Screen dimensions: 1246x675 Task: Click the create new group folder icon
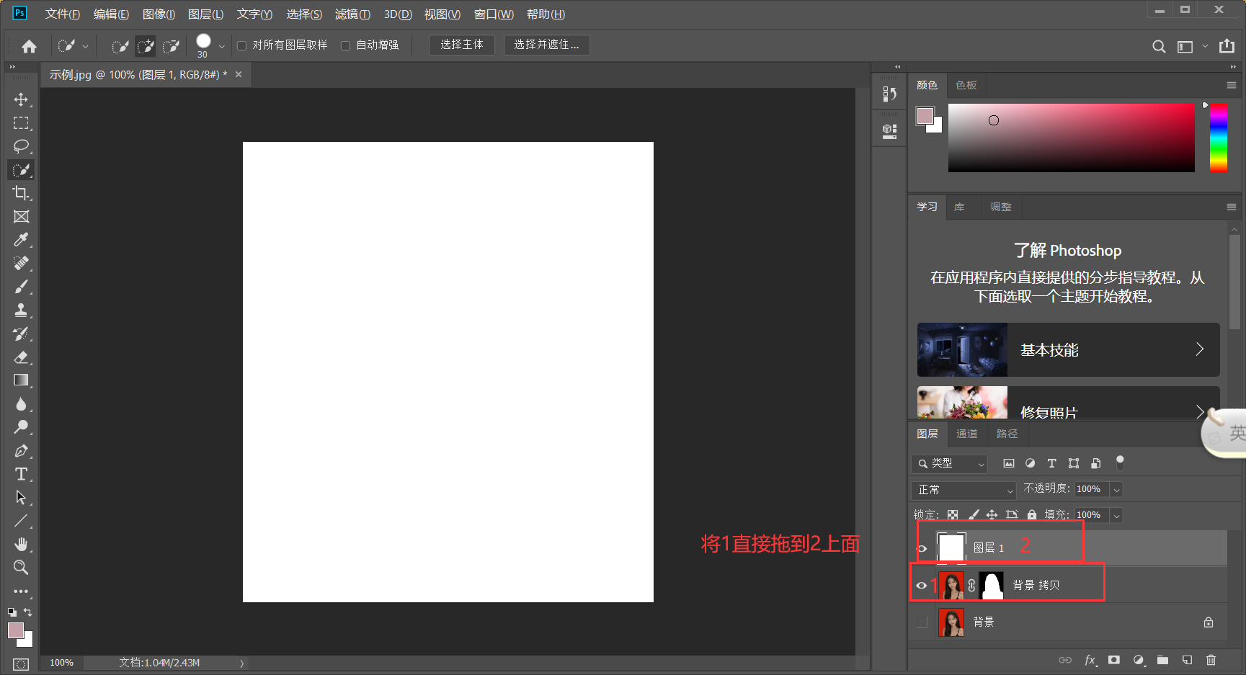coord(1162,660)
